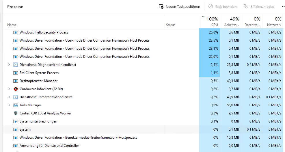Click the 23,5% CPU value
Image resolution: width=285 pixels, height=152 pixels.
(213, 40)
